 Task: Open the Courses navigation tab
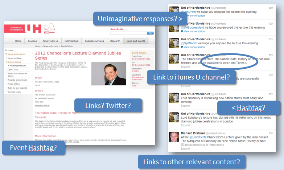point(32,41)
